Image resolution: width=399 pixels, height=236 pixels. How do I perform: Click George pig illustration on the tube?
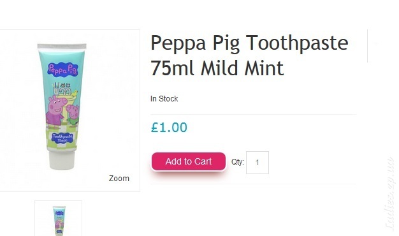pos(73,115)
